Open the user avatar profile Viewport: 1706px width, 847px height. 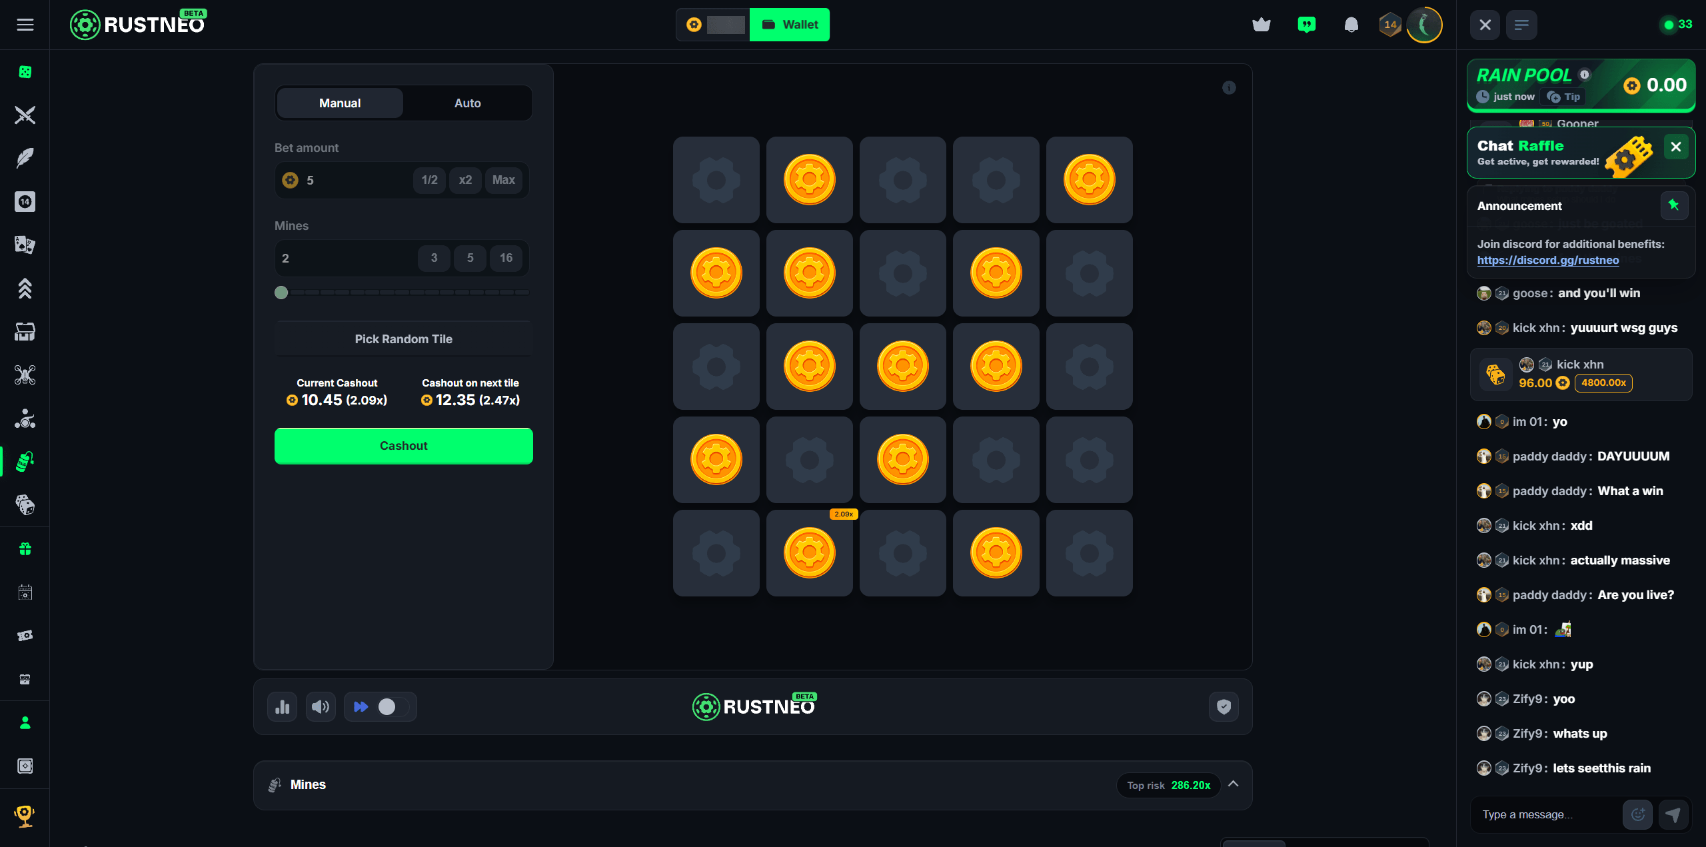point(1425,25)
